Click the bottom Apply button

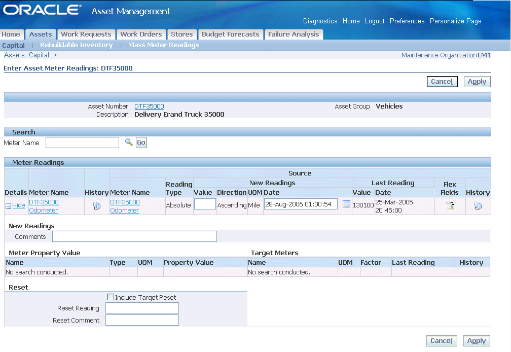point(476,341)
